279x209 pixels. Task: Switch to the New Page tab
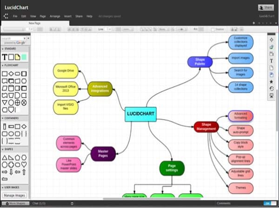(35, 23)
